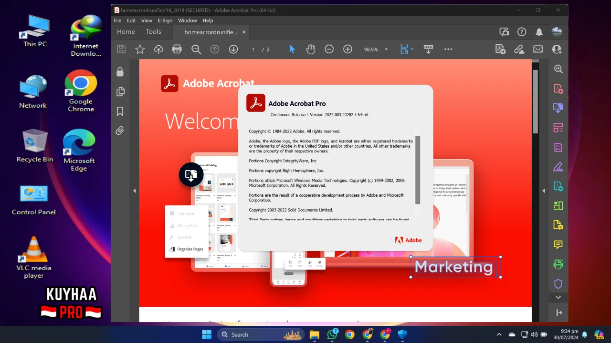Open the Help menu
The width and height of the screenshot is (611, 343).
coord(208,20)
